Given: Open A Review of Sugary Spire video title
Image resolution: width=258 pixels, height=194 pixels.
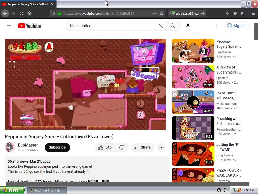Looking at the screenshot, I should tap(229, 70).
